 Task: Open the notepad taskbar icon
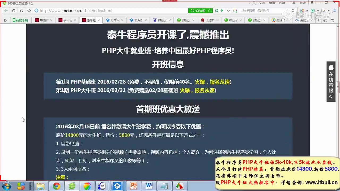click(x=164, y=186)
